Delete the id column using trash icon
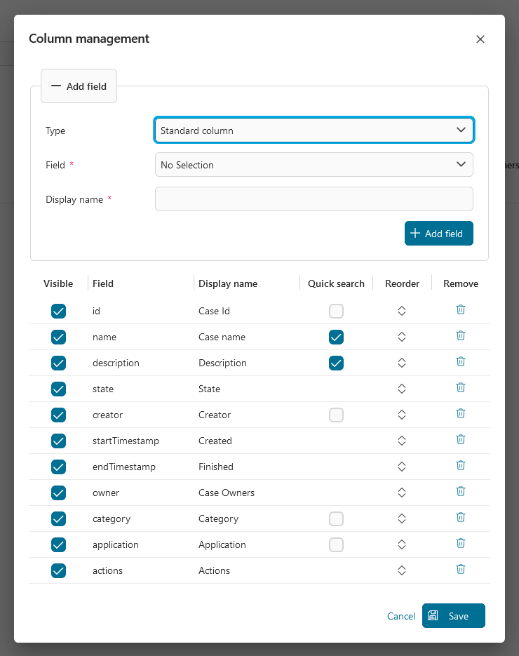Image resolution: width=519 pixels, height=656 pixels. tap(461, 309)
